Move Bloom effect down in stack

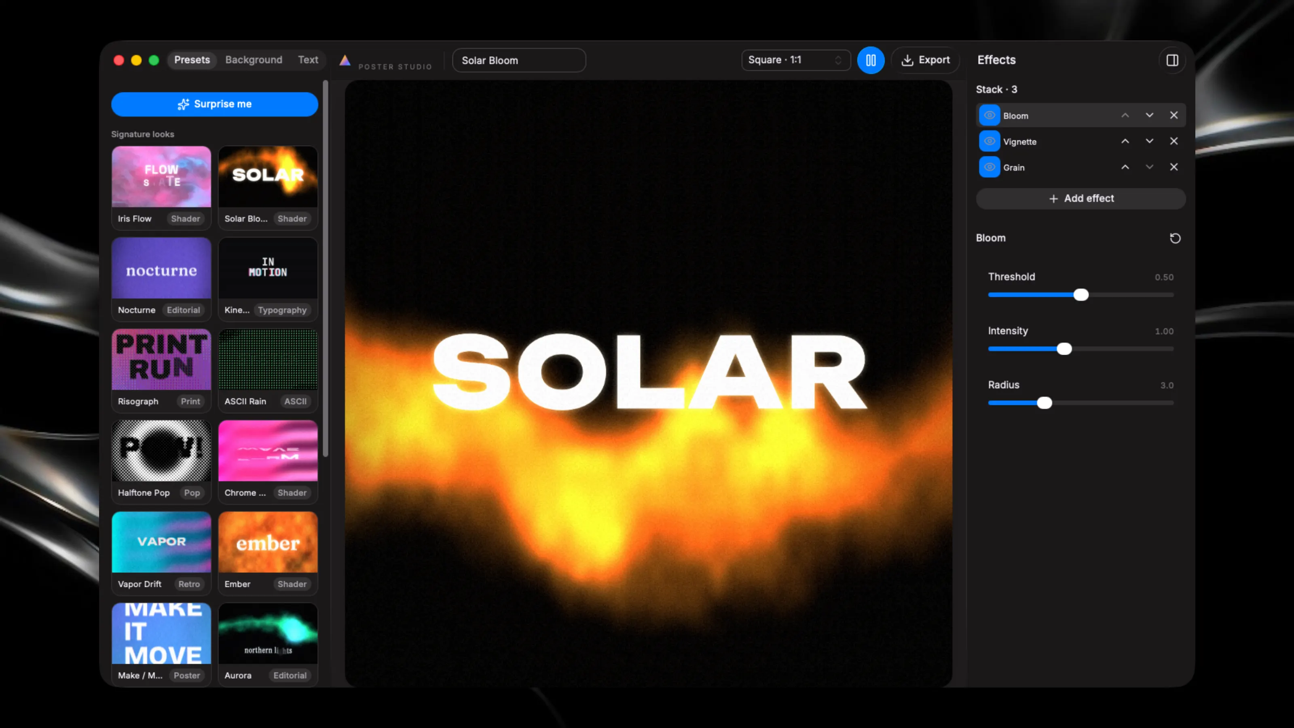click(1149, 116)
